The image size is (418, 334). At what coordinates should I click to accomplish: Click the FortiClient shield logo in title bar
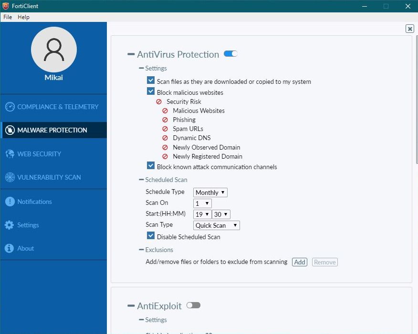[x=5, y=6]
